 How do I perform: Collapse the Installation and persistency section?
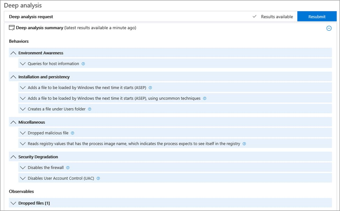(x=13, y=77)
